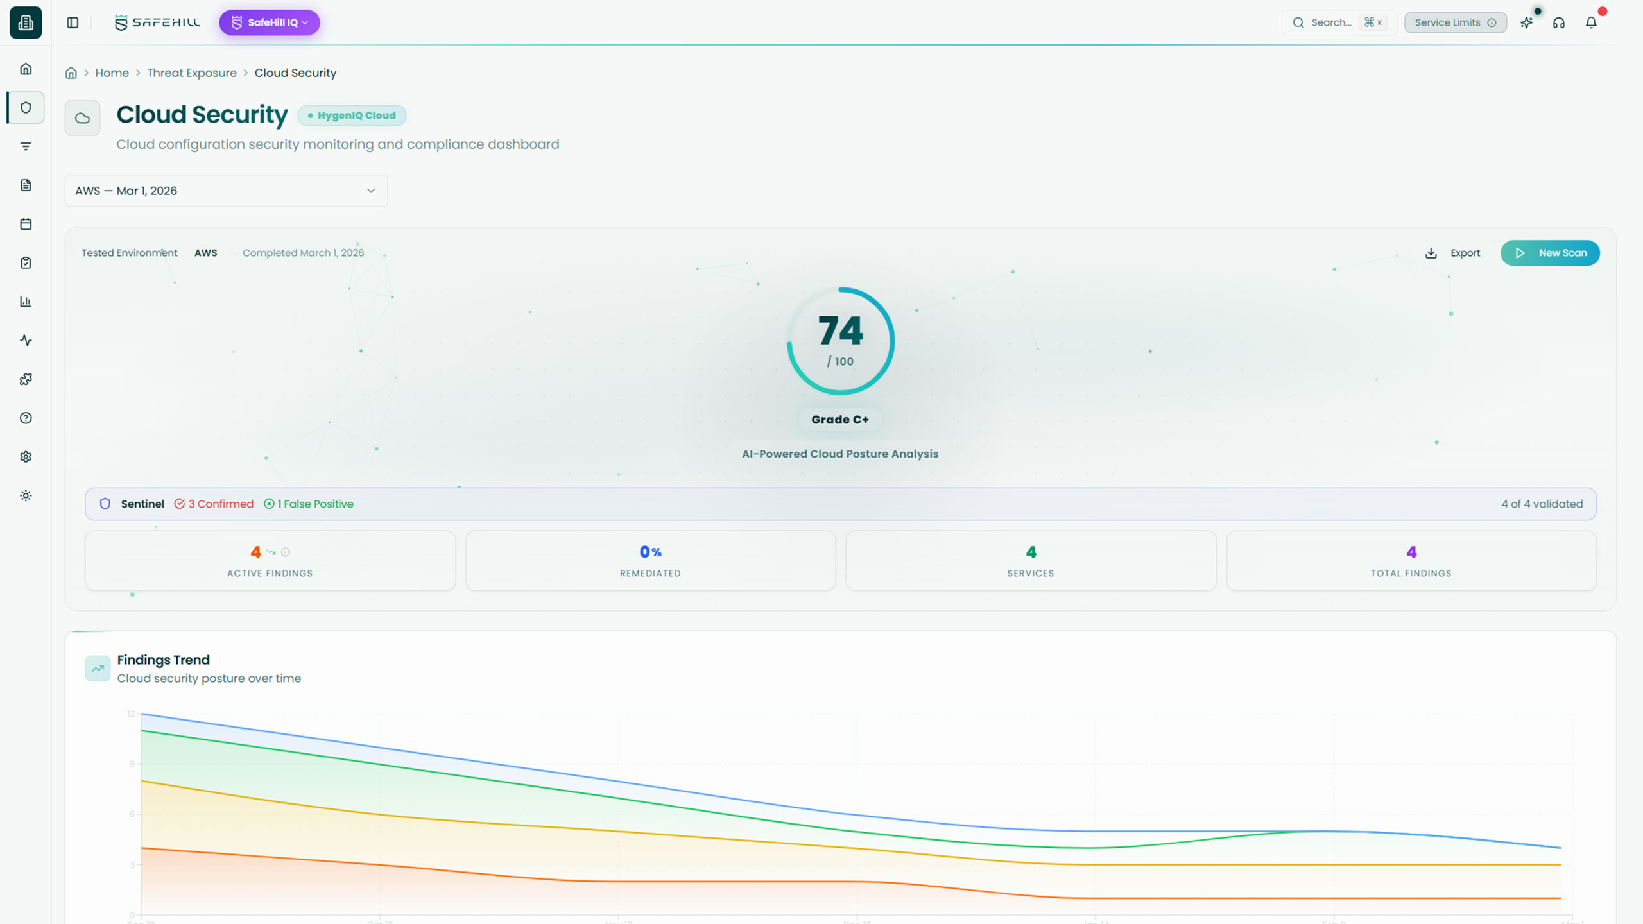The width and height of the screenshot is (1643, 924).
Task: Expand the SafeHill IQ dropdown
Action: tap(269, 22)
